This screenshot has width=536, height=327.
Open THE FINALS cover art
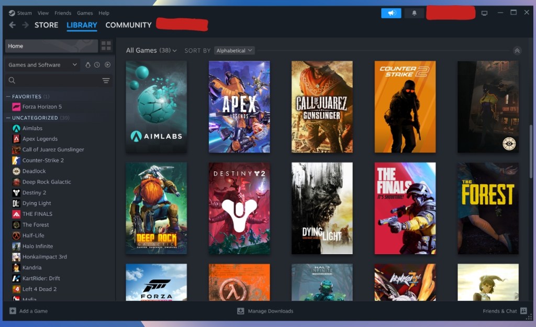[x=405, y=209]
